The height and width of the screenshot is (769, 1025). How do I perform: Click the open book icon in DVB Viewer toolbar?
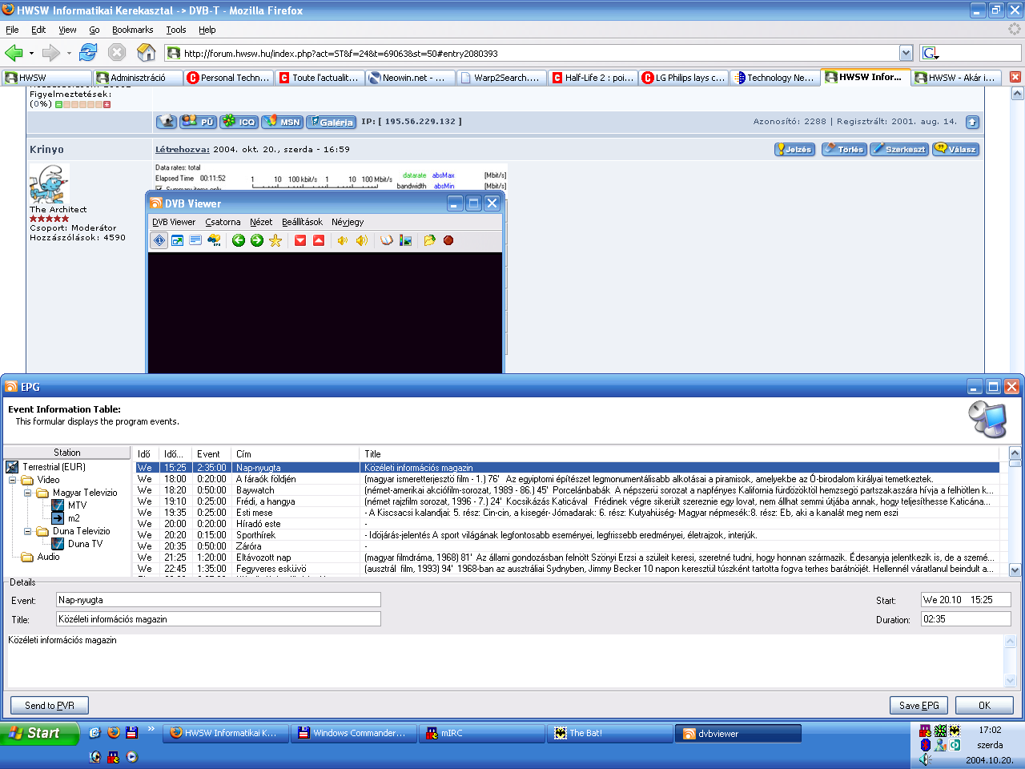click(x=387, y=240)
